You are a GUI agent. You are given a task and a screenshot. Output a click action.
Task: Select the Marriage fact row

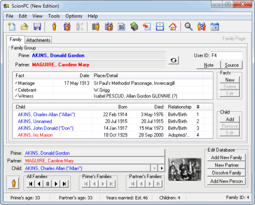pyautogui.click(x=113, y=83)
